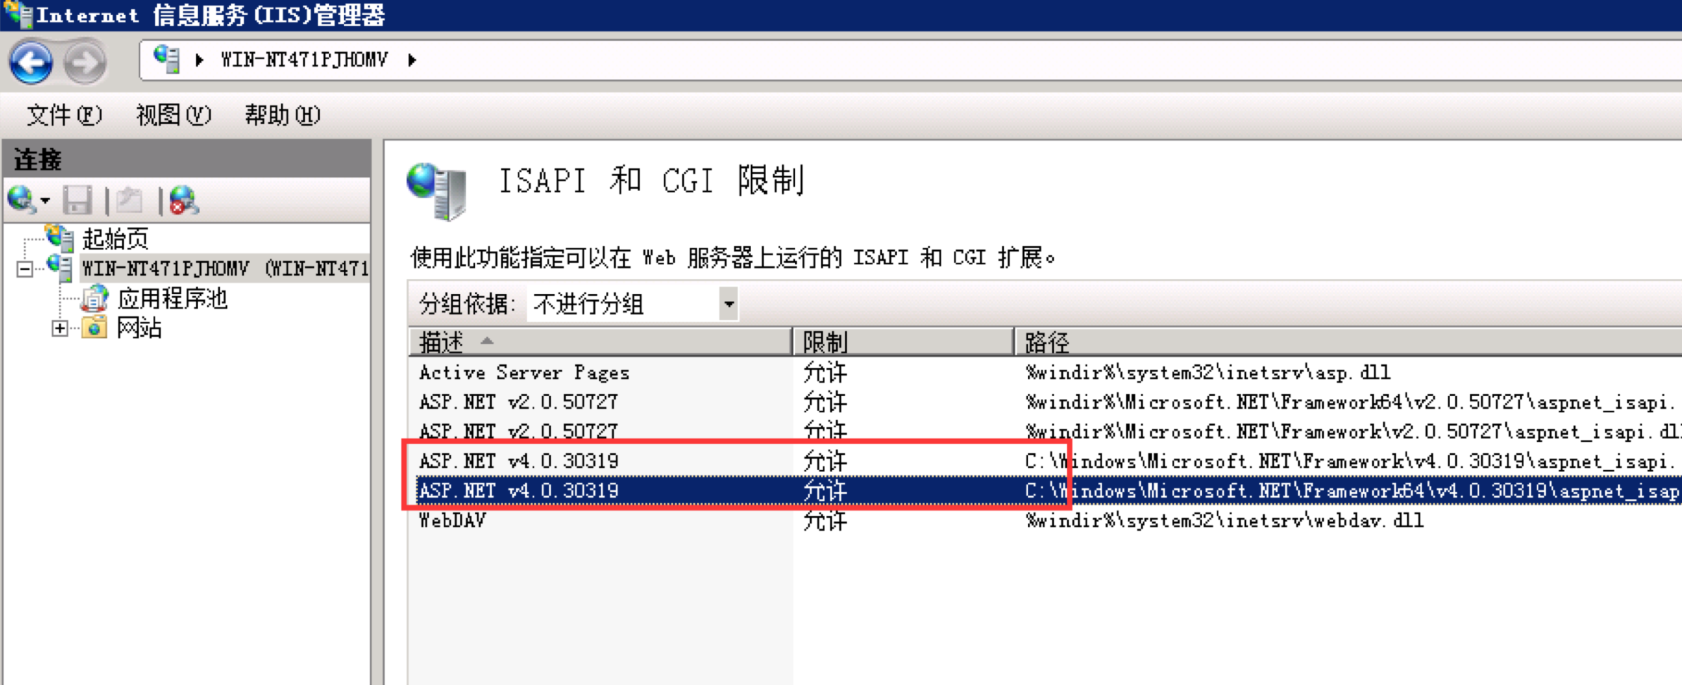Select ASP.NET v2.0.50727 Framework64 row
The width and height of the screenshot is (1682, 685).
click(1045, 402)
